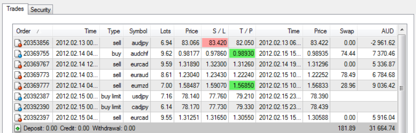This screenshot has width=416, height=133.
Task: Click the swap value 78.49
Action: click(x=348, y=75)
